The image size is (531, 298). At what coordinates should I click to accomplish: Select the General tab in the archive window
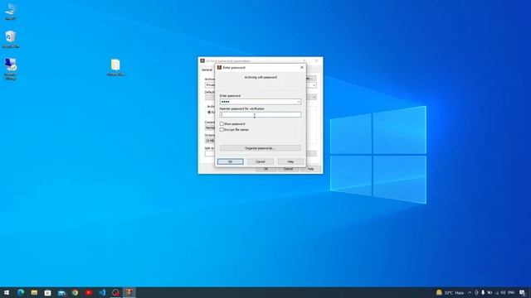point(207,70)
